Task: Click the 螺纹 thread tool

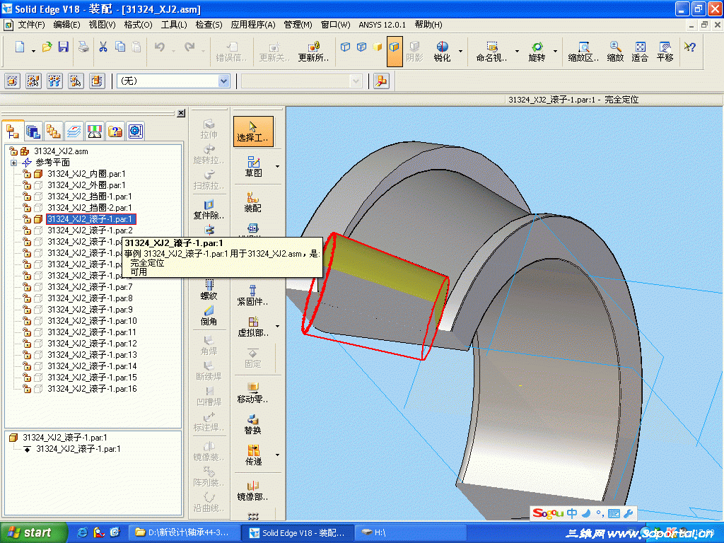Action: (x=209, y=290)
